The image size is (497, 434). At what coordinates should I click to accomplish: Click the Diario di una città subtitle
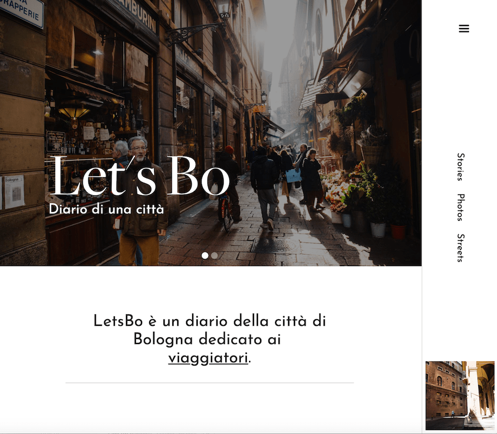pos(107,209)
